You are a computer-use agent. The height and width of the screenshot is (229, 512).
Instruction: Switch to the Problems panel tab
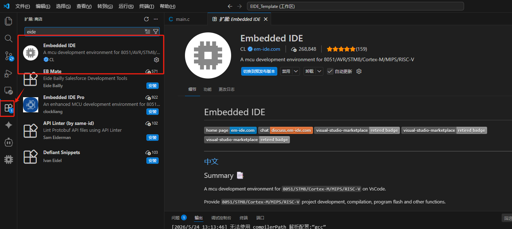coord(179,218)
